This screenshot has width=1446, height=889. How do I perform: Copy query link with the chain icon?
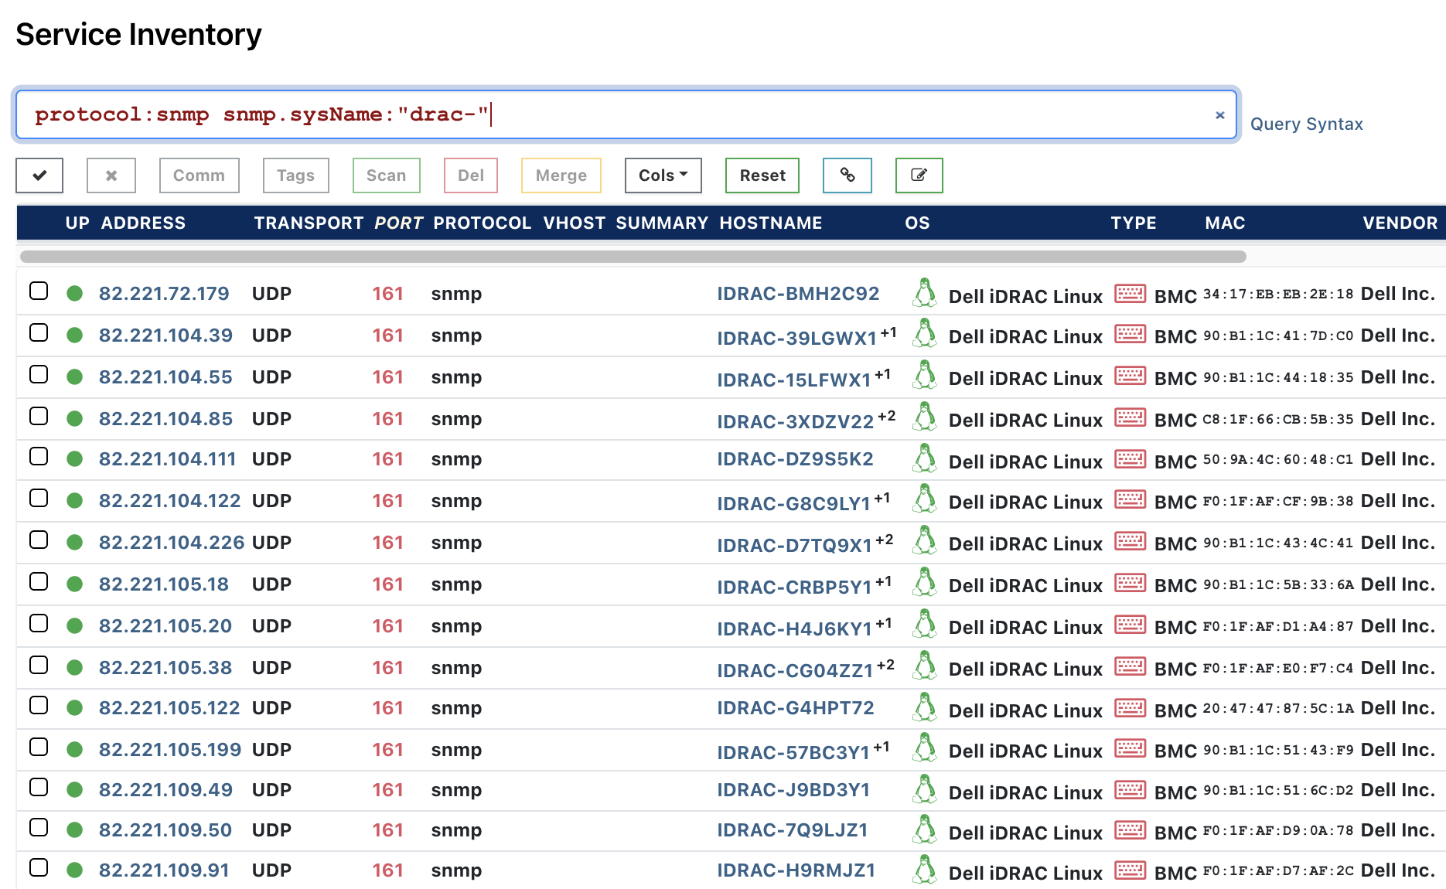click(x=847, y=175)
